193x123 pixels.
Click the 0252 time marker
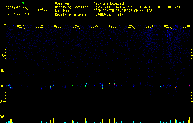(39, 26)
